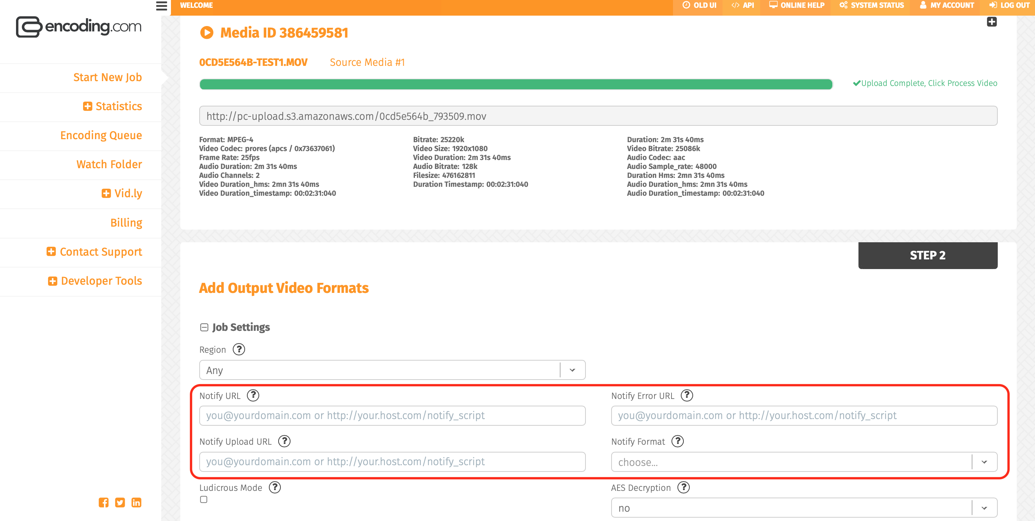The width and height of the screenshot is (1035, 521).
Task: Expand the plus icon at top-right of media panel
Action: tap(991, 22)
